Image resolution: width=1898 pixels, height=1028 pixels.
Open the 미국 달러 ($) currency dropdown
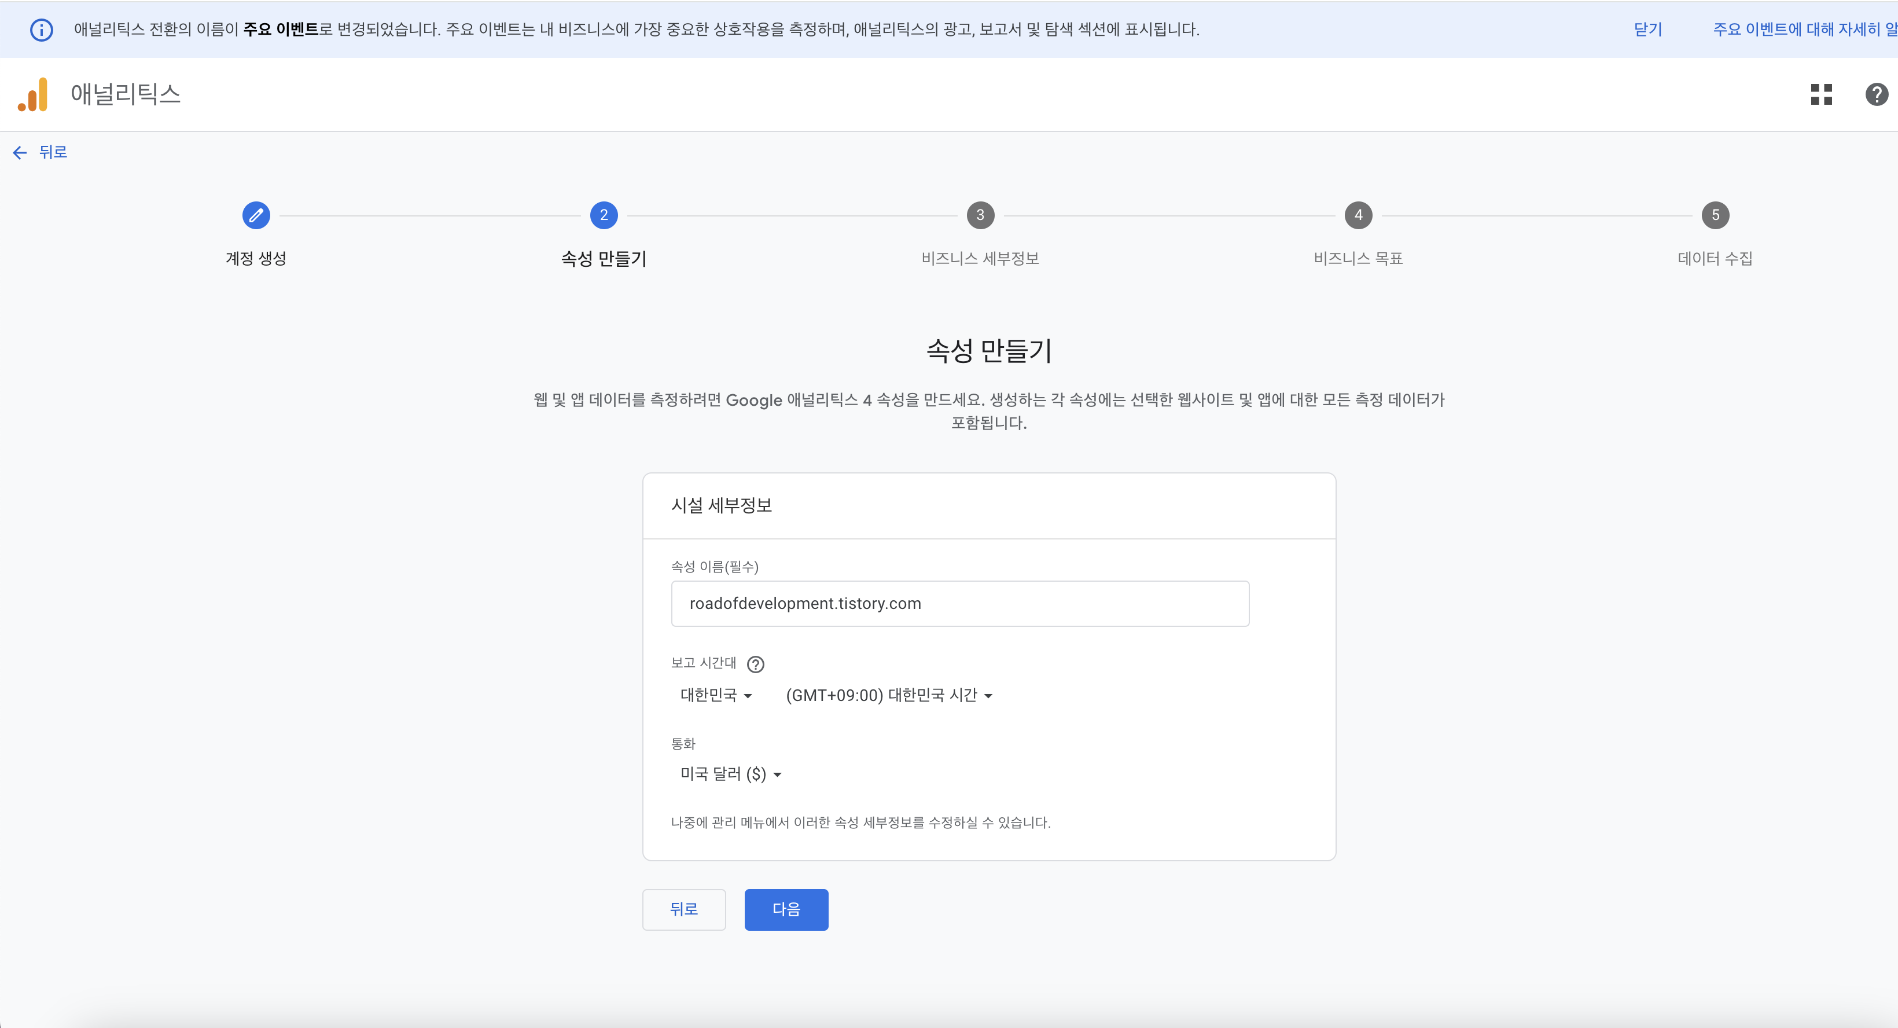(x=730, y=774)
